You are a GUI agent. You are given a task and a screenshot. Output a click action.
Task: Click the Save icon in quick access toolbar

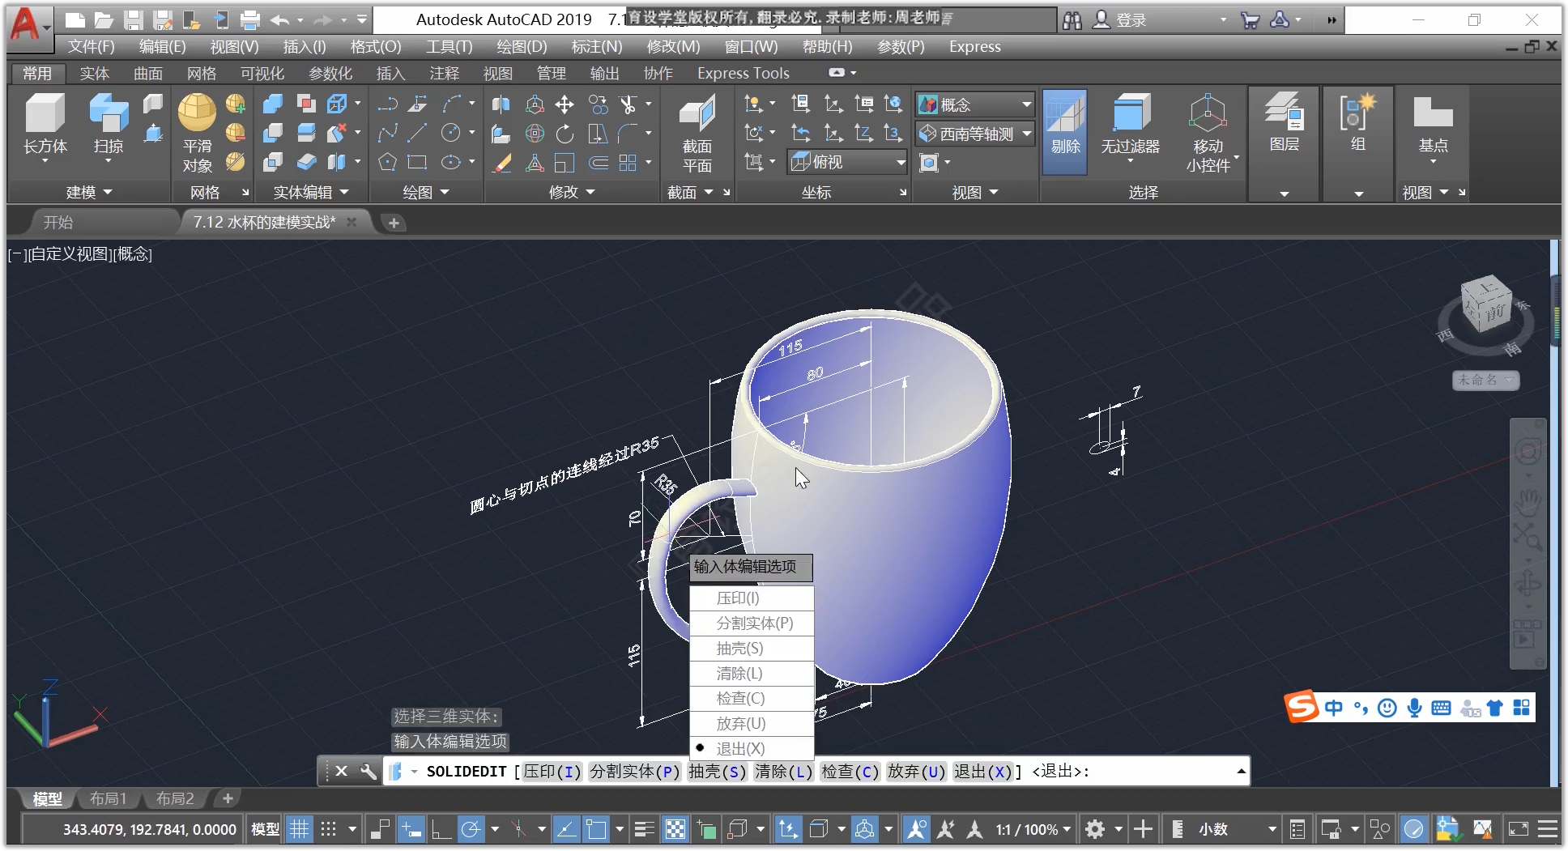click(134, 20)
